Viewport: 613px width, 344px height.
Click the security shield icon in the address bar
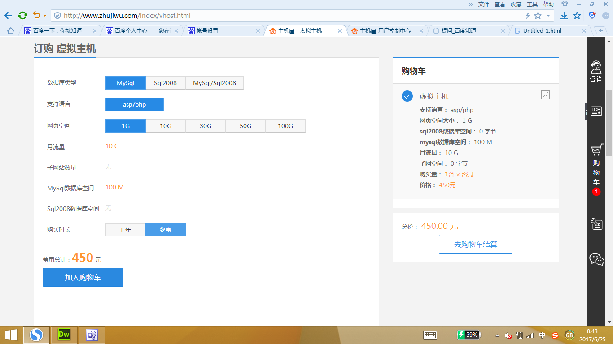(57, 16)
